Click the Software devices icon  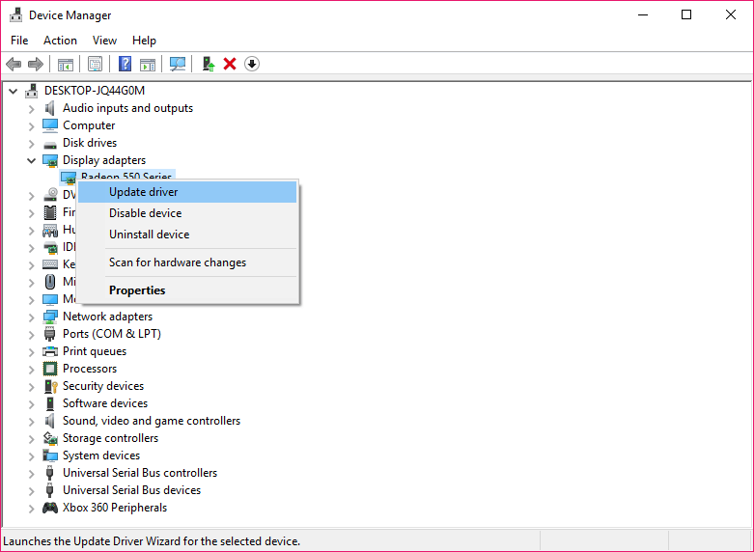pos(50,403)
